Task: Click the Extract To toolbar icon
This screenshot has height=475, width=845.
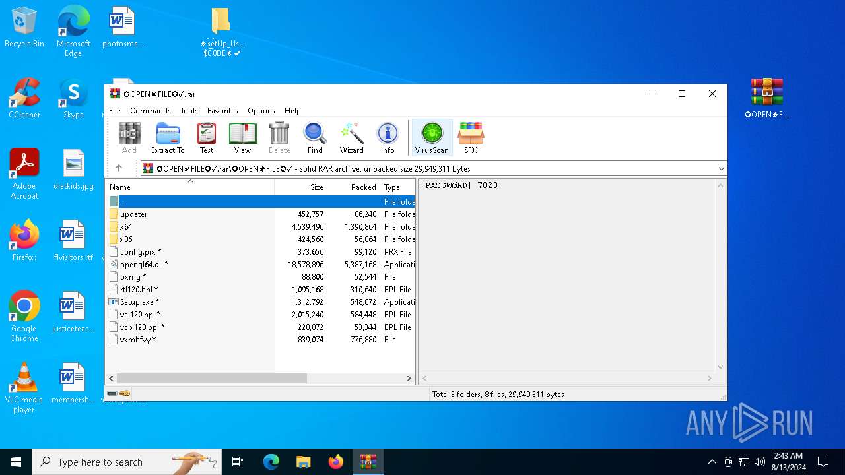Action: [x=168, y=139]
